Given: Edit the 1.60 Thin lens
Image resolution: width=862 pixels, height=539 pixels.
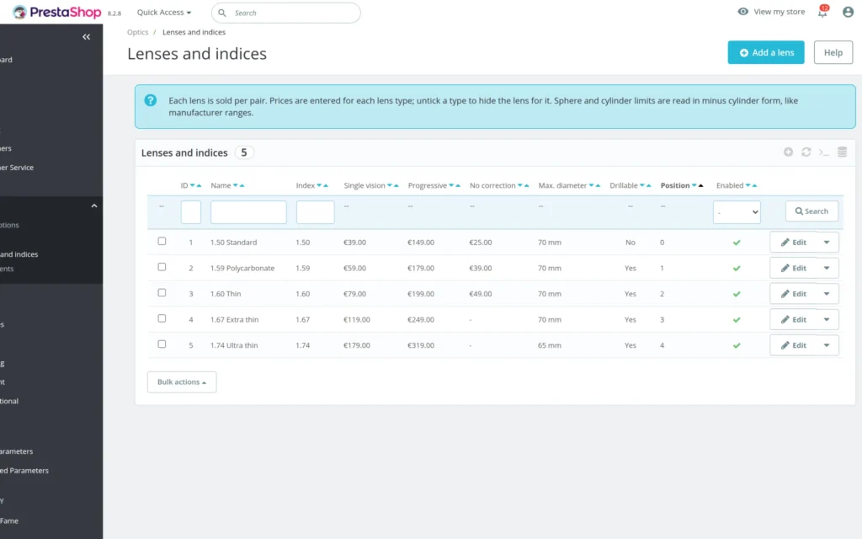Looking at the screenshot, I should (793, 294).
